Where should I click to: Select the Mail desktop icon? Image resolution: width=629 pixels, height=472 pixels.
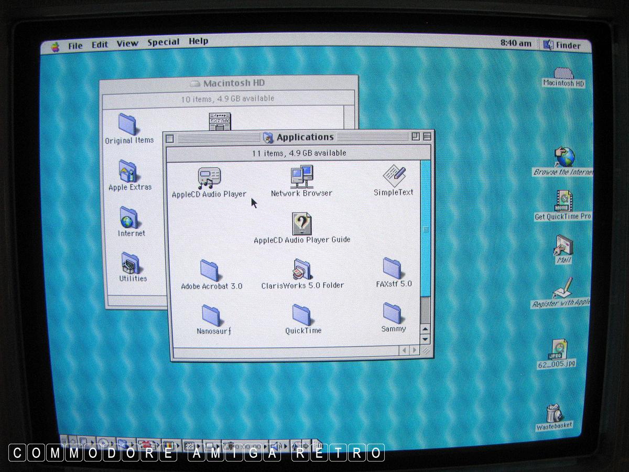564,245
